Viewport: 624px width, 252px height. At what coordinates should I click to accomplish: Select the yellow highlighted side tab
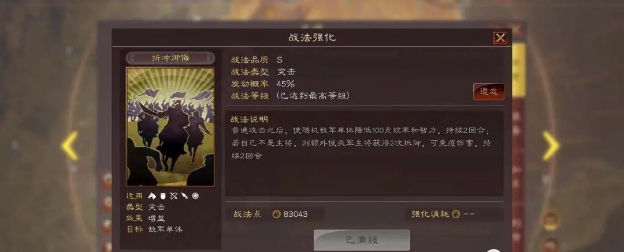518,70
